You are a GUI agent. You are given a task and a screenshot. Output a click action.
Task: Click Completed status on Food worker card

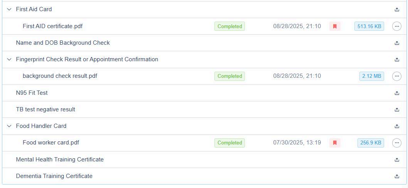coord(229,143)
